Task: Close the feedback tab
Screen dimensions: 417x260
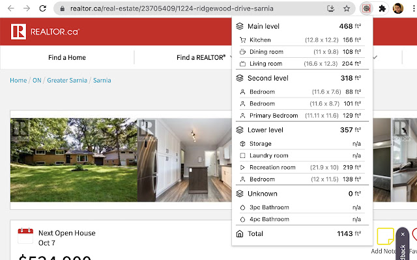Action: [403, 234]
